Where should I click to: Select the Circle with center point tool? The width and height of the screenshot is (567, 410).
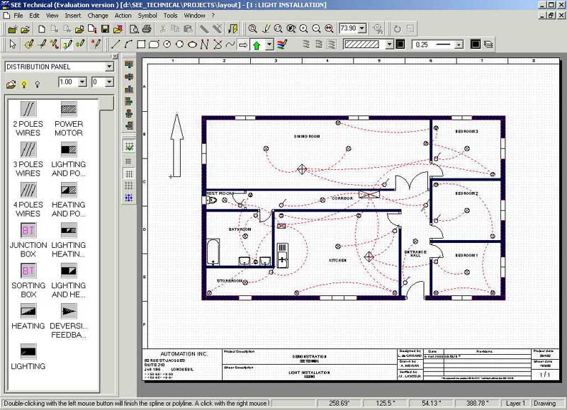pyautogui.click(x=167, y=44)
